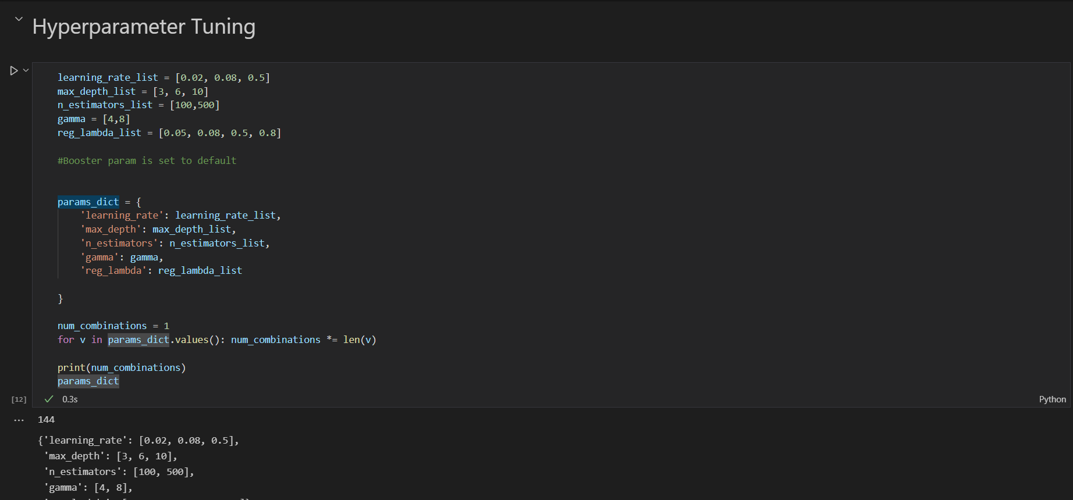Click the output value 144
This screenshot has height=500, width=1073.
47,420
